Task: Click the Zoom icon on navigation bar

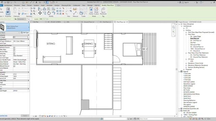Action: (173, 32)
